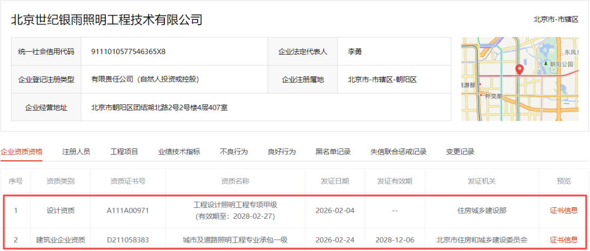Click the 企业登记注册类型 label cell
The height and width of the screenshot is (251, 590).
click(x=46, y=79)
